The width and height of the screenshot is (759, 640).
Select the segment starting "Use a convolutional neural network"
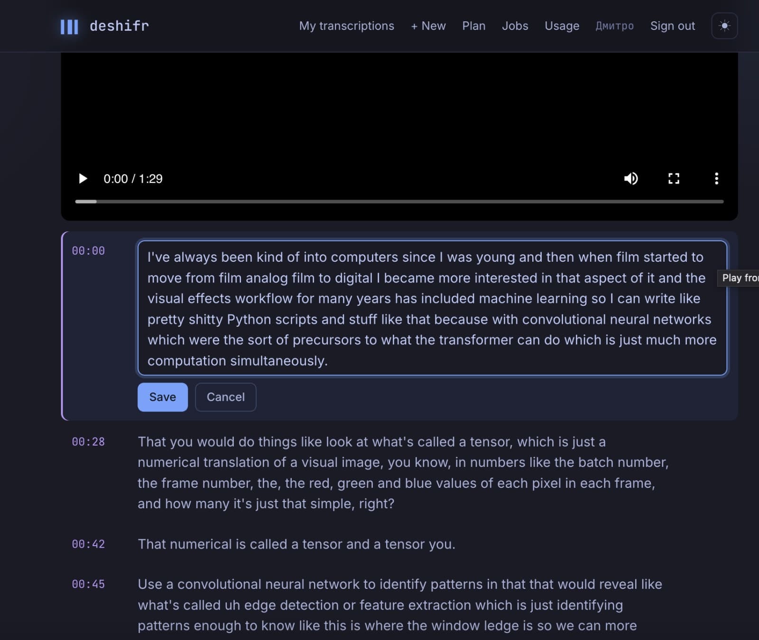tap(400, 605)
